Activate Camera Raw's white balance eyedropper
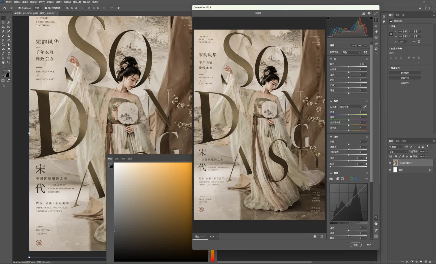Image resolution: width=436 pixels, height=264 pixels. point(365,107)
